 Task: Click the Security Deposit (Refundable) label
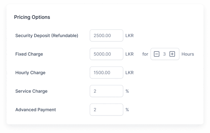(47, 36)
